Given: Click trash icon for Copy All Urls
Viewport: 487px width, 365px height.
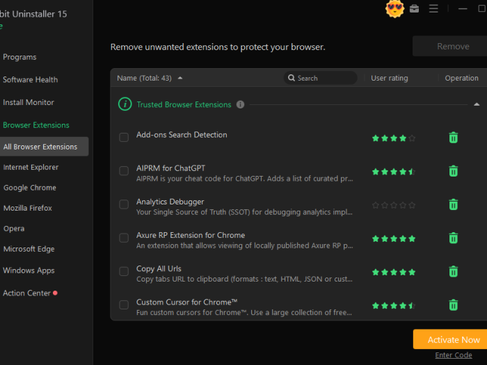Looking at the screenshot, I should 453,271.
